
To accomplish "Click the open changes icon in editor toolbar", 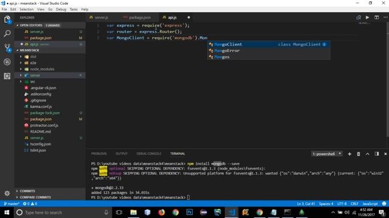I will tap(359, 18).
